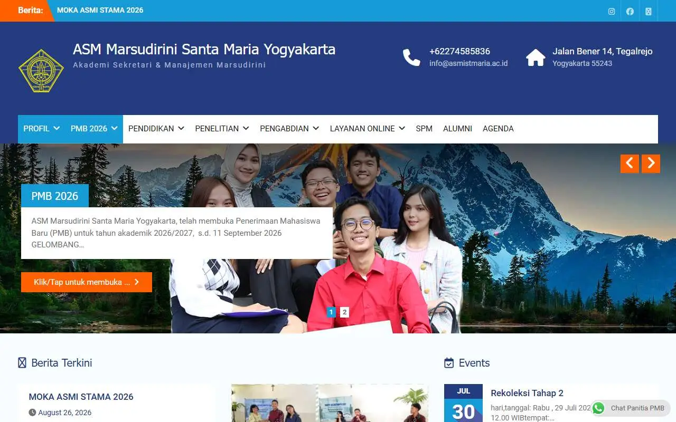
Task: Click the Berita Terkini heading
Action: (62, 363)
